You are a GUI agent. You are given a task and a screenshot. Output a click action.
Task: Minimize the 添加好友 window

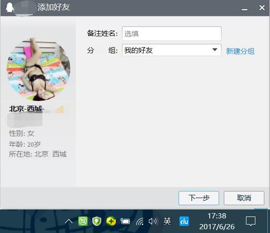(245, 8)
